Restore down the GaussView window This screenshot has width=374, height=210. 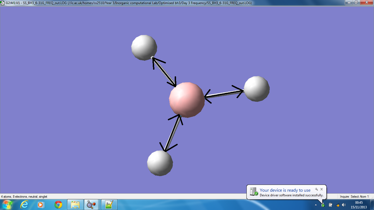click(356, 2)
